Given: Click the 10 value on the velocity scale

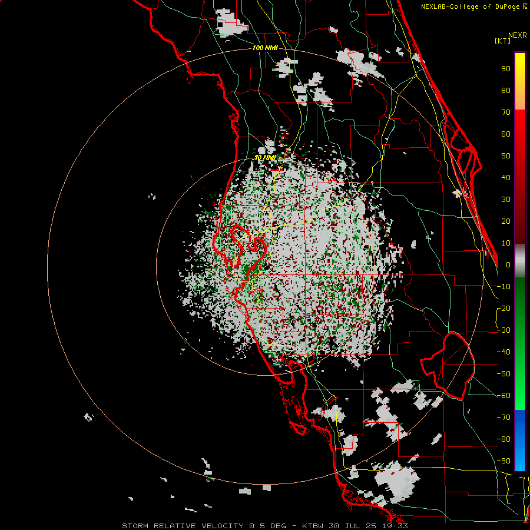Looking at the screenshot, I should coord(506,243).
